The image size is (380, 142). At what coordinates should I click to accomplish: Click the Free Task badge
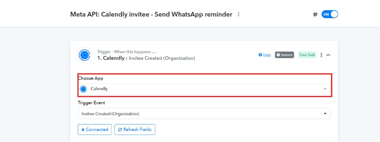[x=307, y=55]
